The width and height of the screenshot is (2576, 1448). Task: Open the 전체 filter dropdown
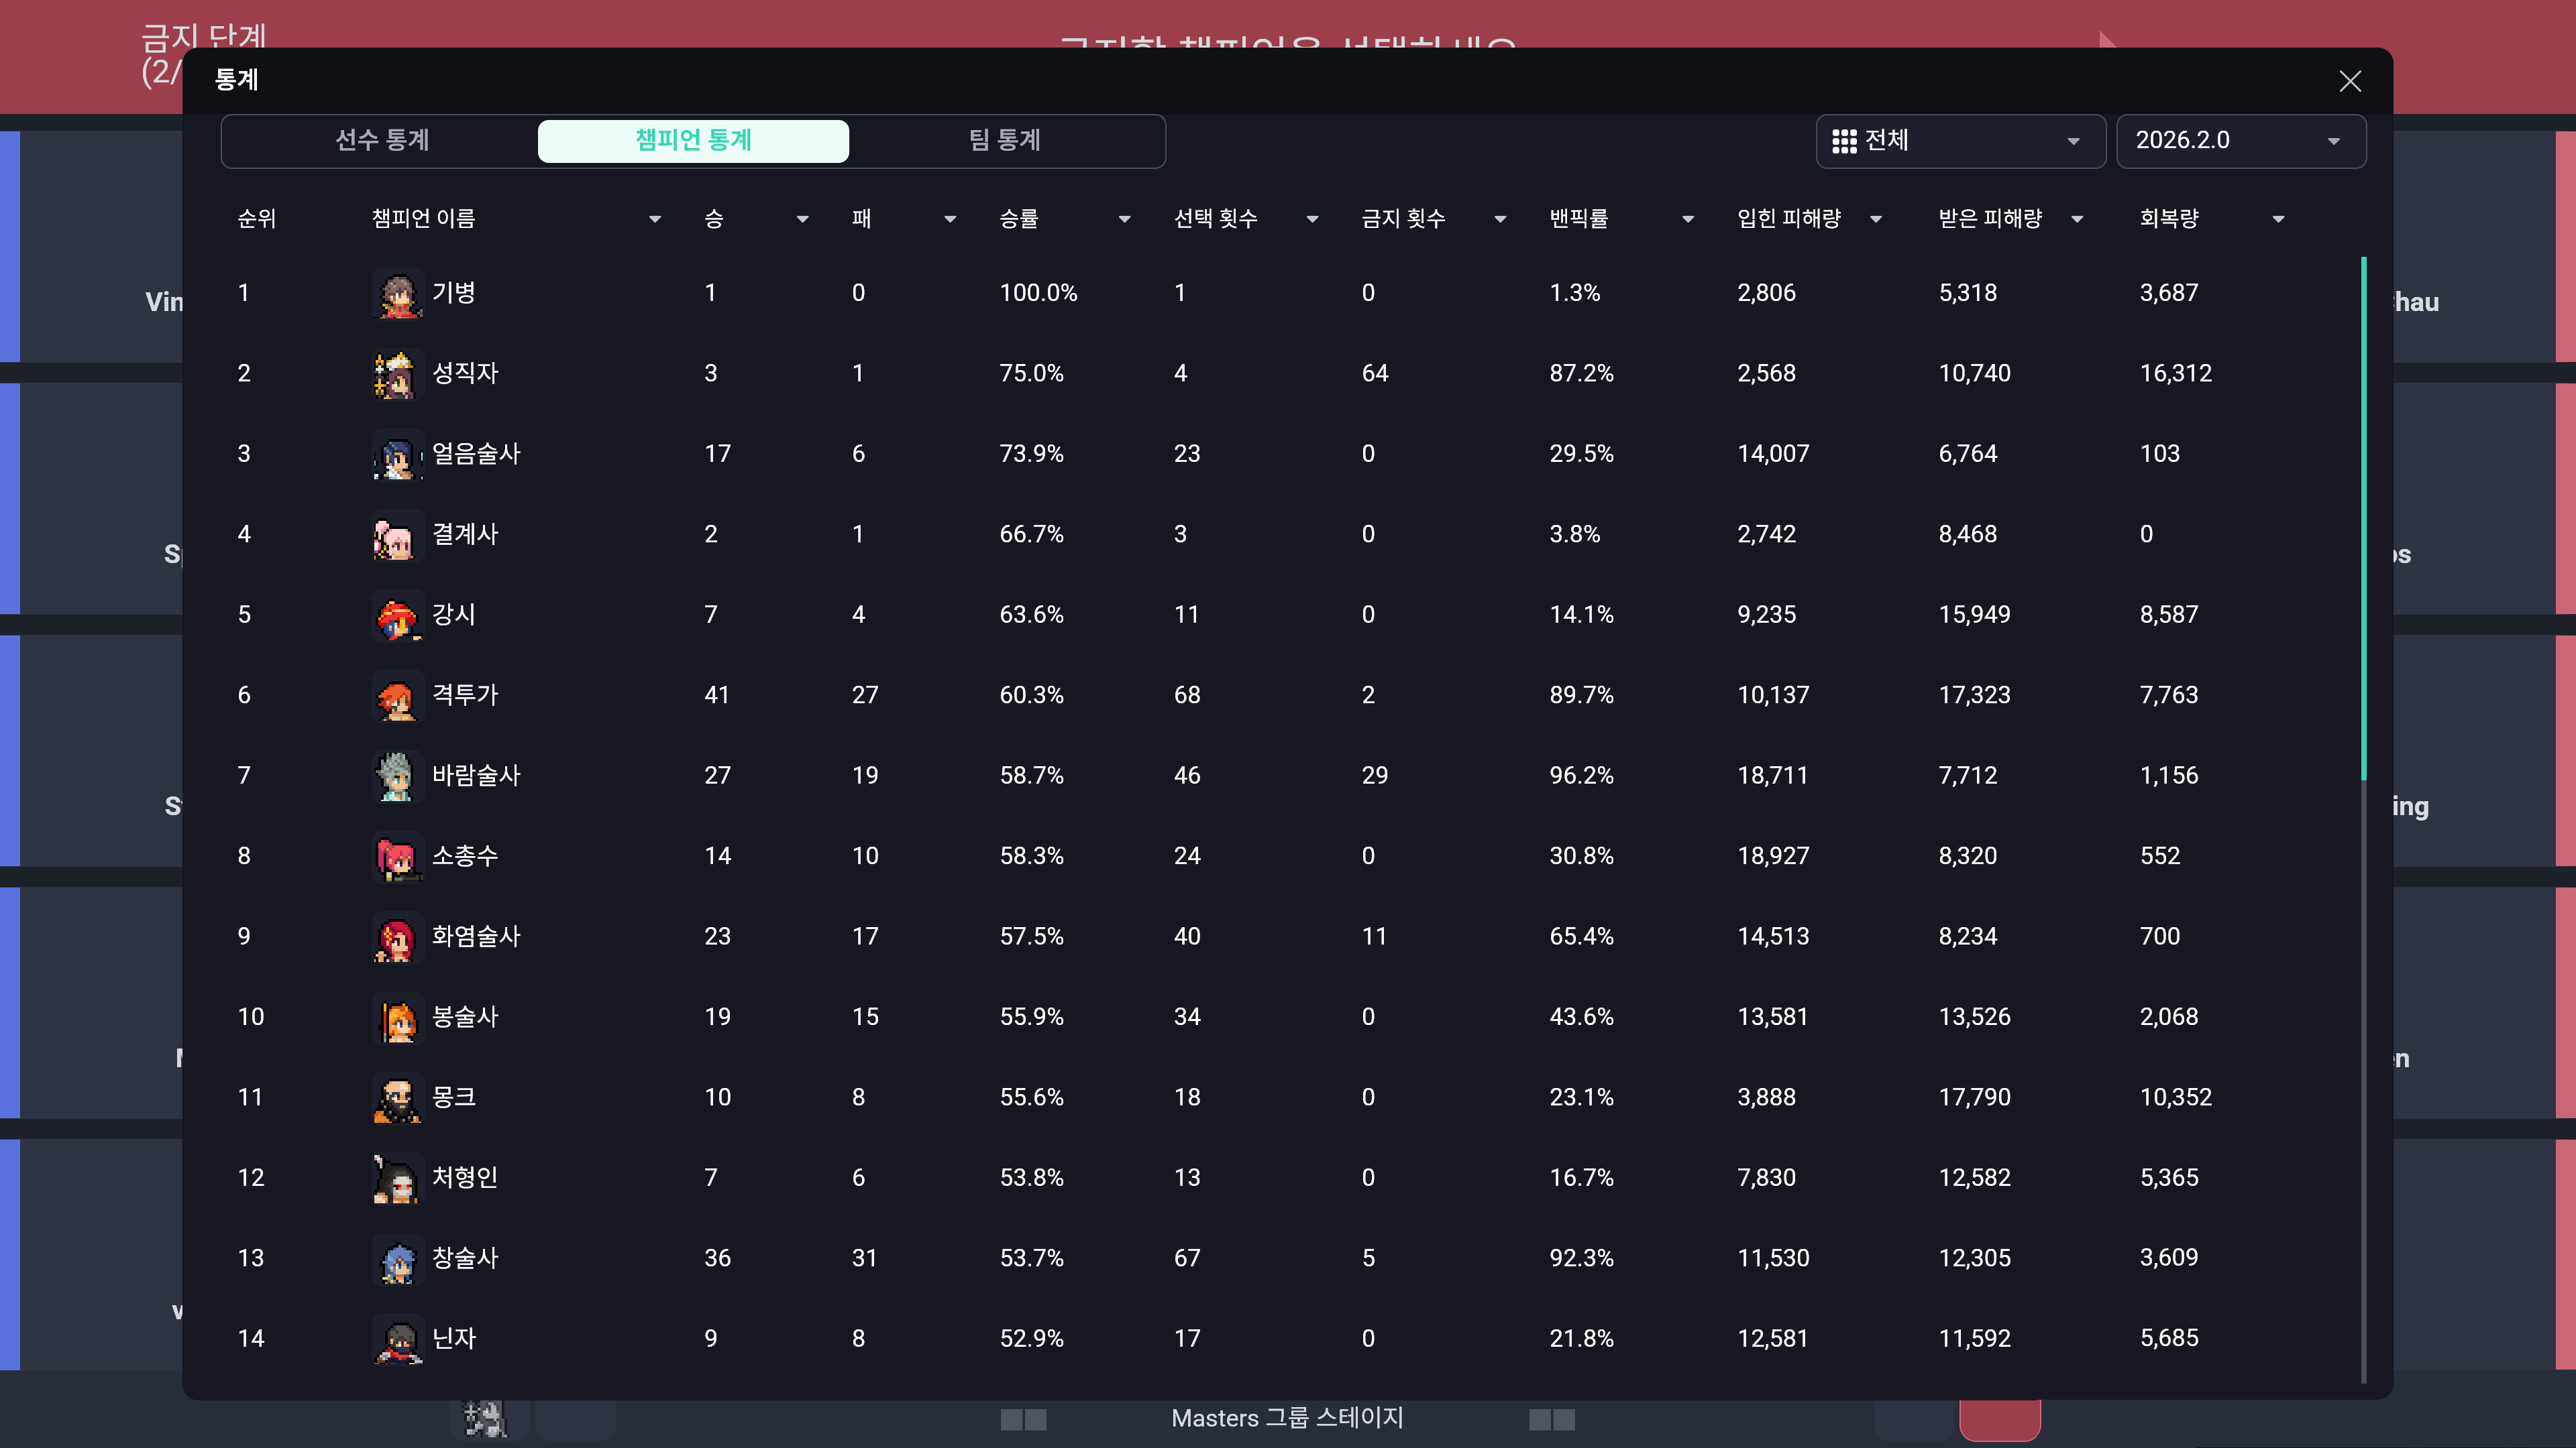(x=1960, y=141)
